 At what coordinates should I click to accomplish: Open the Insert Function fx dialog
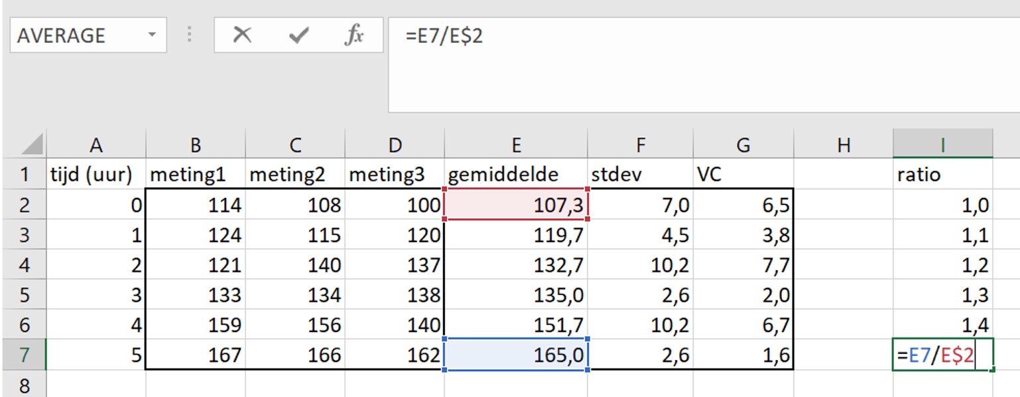[354, 35]
